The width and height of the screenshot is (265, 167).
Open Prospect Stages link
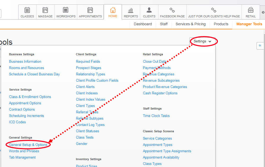click(x=89, y=68)
